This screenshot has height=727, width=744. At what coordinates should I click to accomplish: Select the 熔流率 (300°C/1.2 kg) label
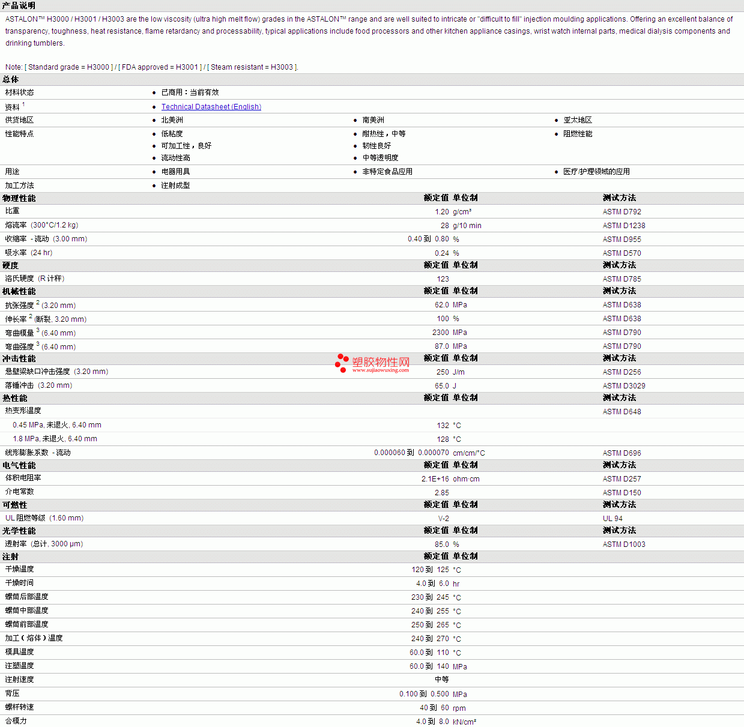point(42,225)
